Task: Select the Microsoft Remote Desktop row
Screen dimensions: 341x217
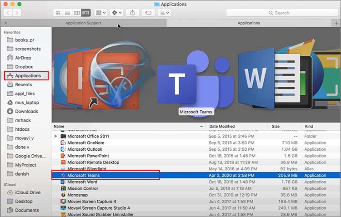Action: (x=196, y=162)
